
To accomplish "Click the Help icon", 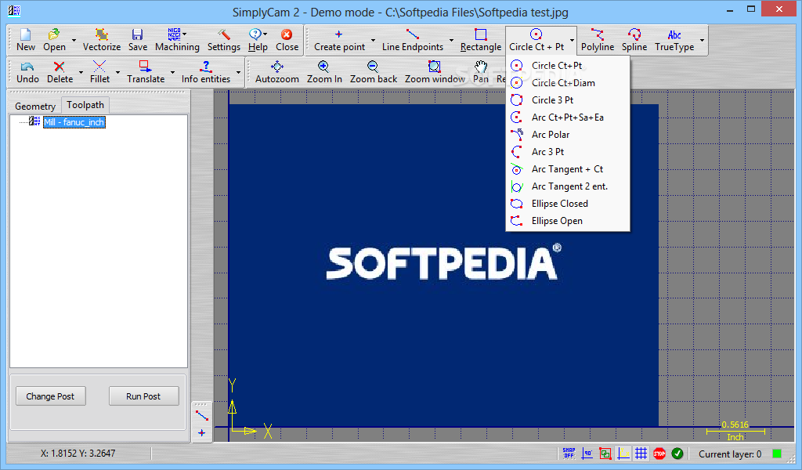I will [255, 34].
